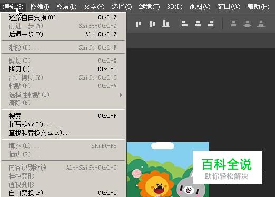Open the 帮助(H) menu

258,7
